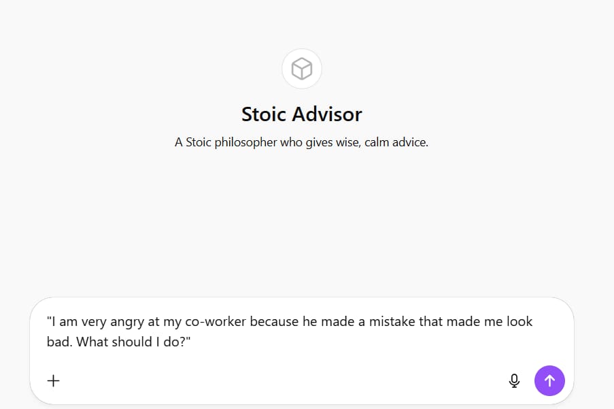Click the word "mistake" in the message
Screen dimensions: 614x409
[x=391, y=321]
